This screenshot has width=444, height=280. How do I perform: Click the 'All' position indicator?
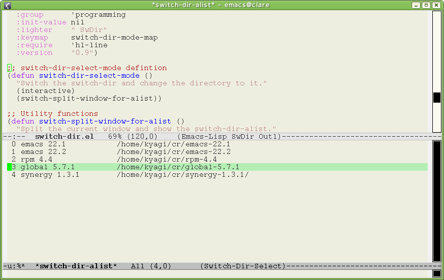pyautogui.click(x=137, y=266)
